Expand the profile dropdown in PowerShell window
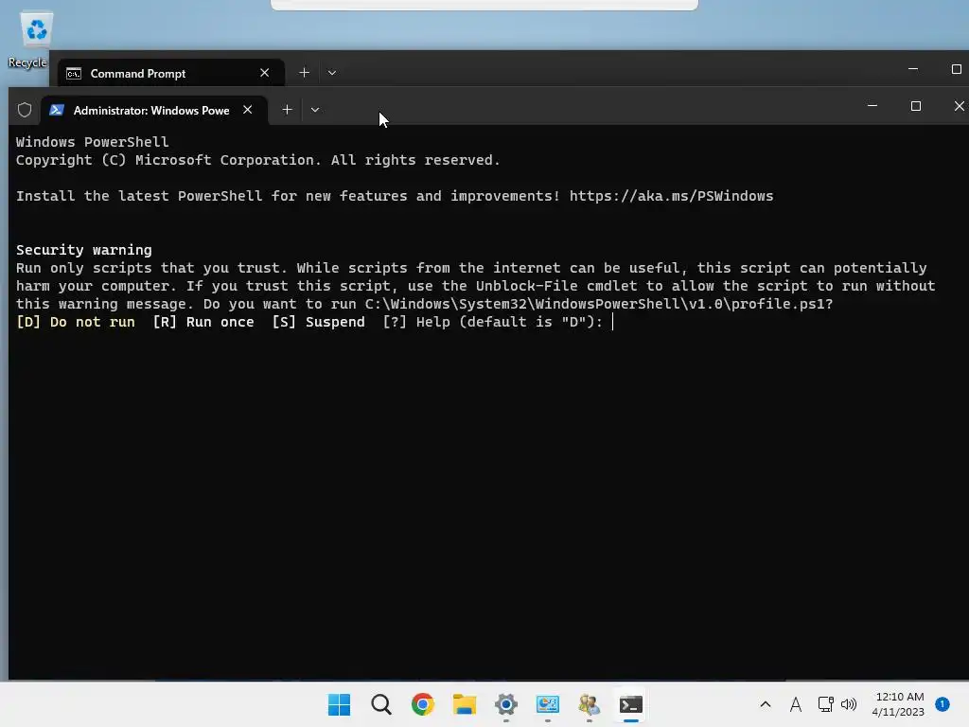Viewport: 969px width, 727px height. pyautogui.click(x=315, y=110)
